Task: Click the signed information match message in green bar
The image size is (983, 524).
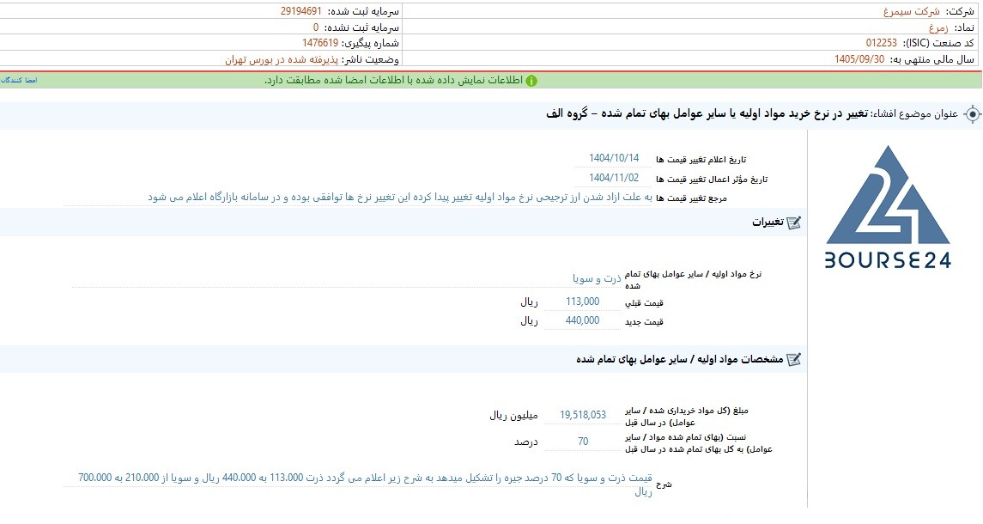Action: [393, 81]
